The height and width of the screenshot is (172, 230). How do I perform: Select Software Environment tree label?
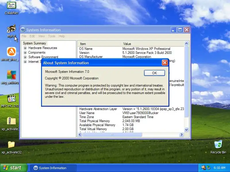pyautogui.click(x=43, y=57)
